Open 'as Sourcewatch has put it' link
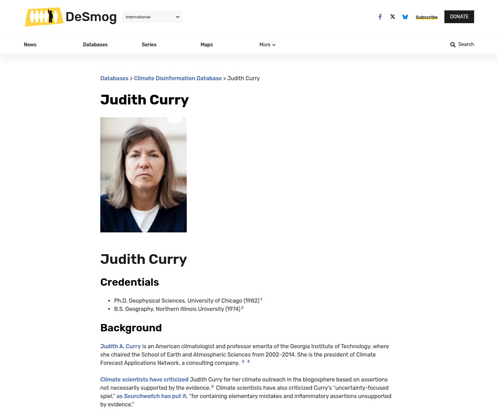The image size is (498, 415). (151, 396)
